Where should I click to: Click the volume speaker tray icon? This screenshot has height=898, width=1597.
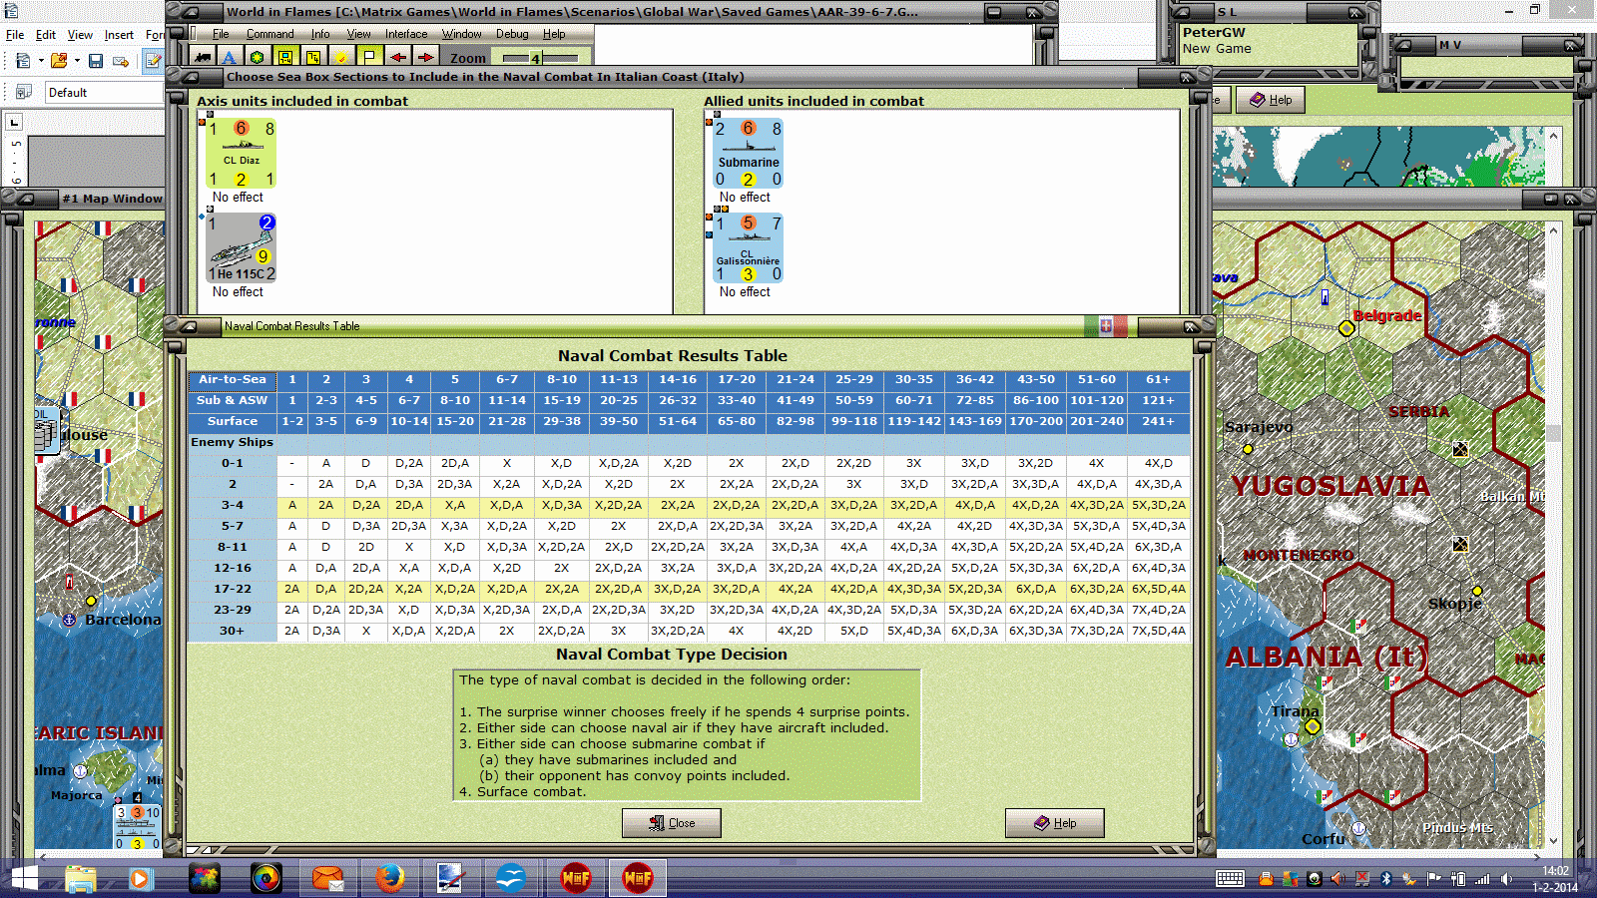1506,878
